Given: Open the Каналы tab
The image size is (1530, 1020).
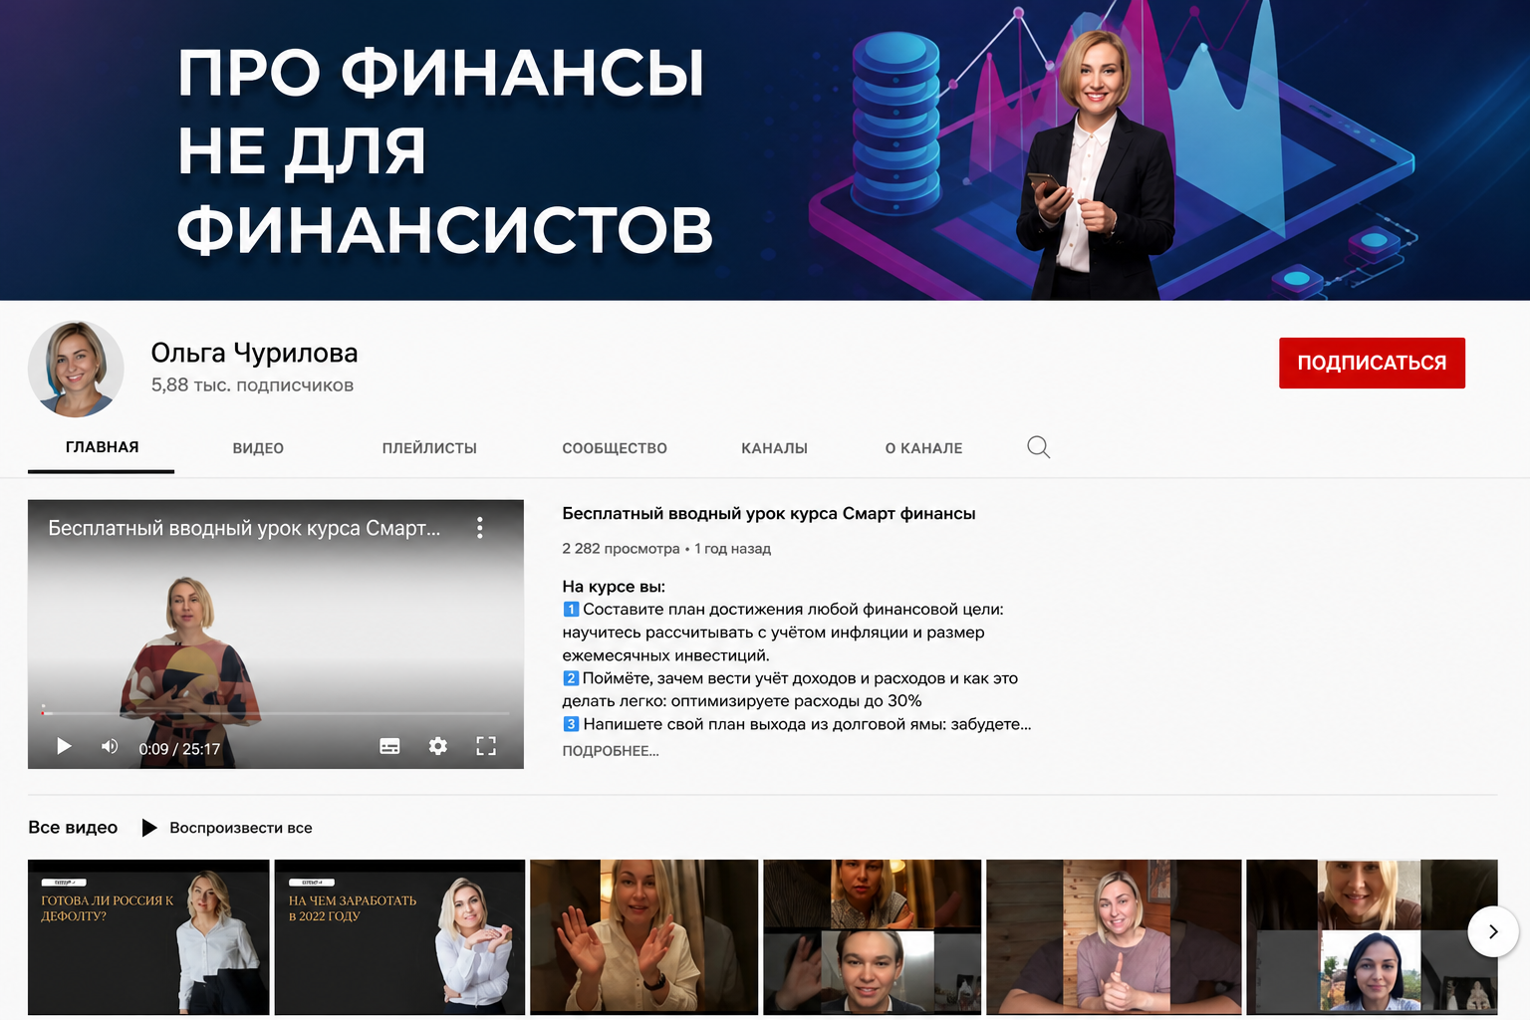Looking at the screenshot, I should point(774,448).
